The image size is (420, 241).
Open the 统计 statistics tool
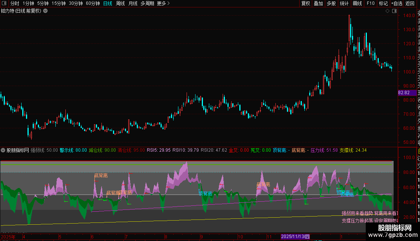coord(344,3)
